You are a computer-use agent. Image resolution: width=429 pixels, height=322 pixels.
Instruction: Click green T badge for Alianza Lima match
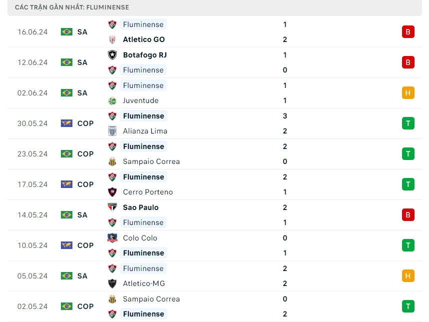(x=408, y=123)
